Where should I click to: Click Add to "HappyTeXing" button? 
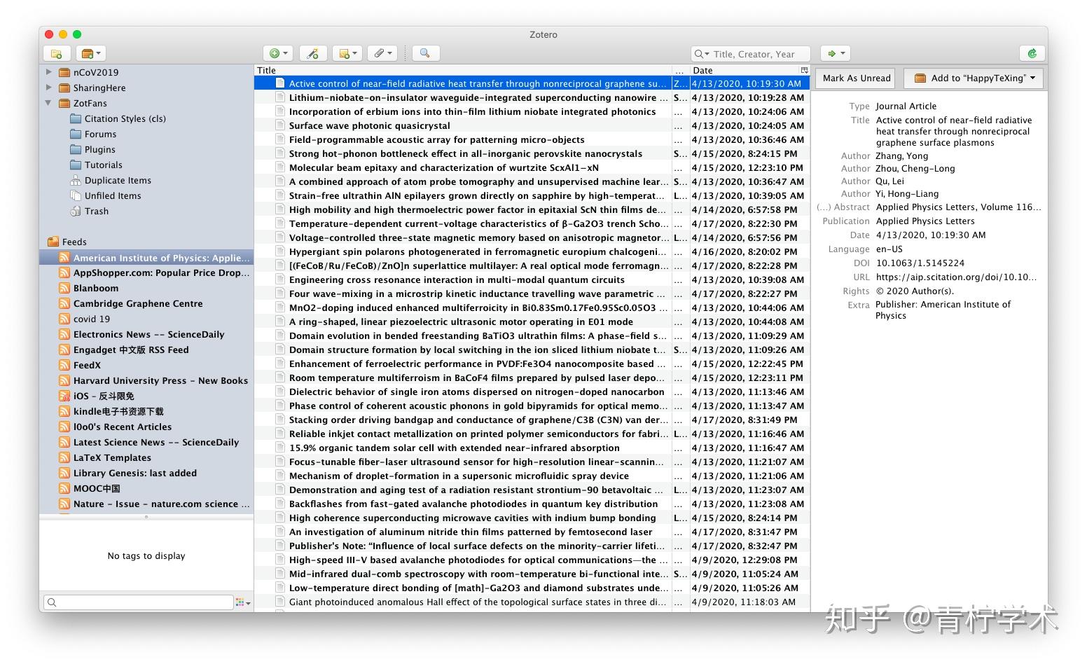[973, 78]
